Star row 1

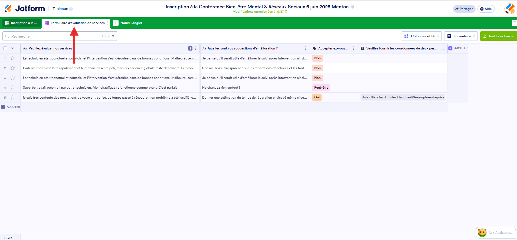(13, 58)
